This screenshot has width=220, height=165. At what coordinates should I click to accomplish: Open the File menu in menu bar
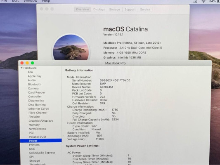click(4, 1)
